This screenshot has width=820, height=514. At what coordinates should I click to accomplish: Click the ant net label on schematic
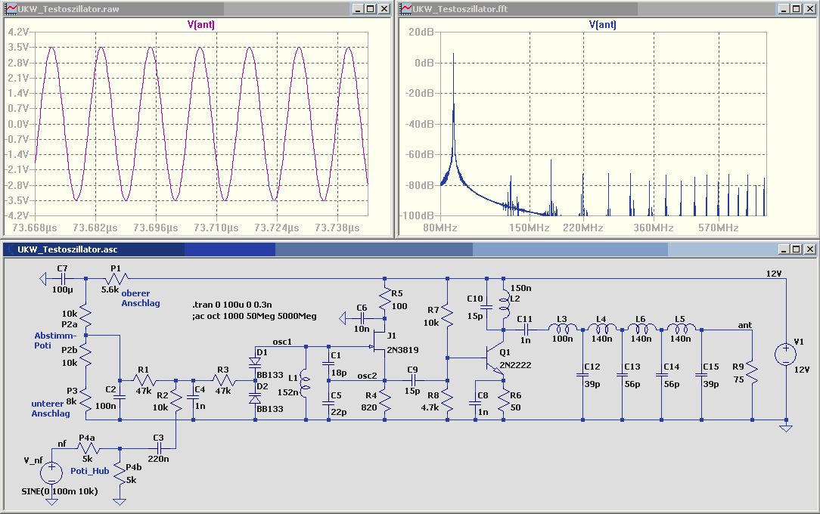[744, 325]
